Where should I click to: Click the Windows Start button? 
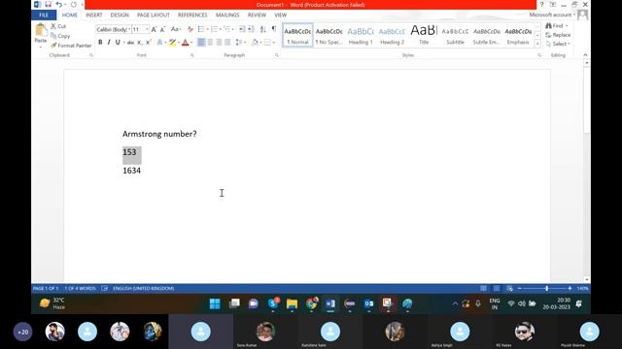(x=215, y=303)
